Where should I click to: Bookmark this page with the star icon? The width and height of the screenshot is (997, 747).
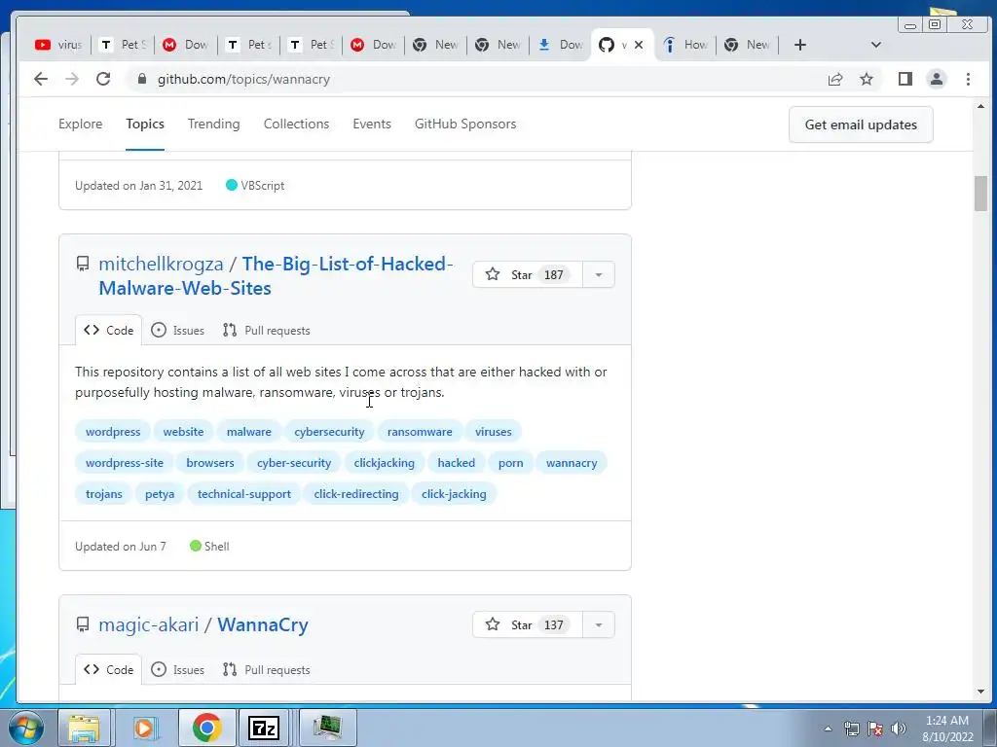pyautogui.click(x=866, y=79)
